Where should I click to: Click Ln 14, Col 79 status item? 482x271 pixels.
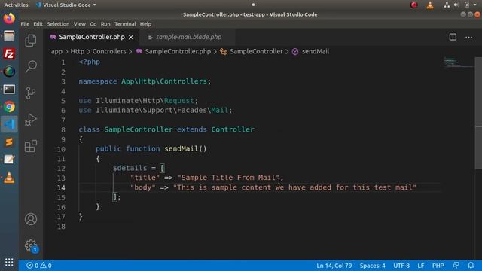click(x=334, y=266)
